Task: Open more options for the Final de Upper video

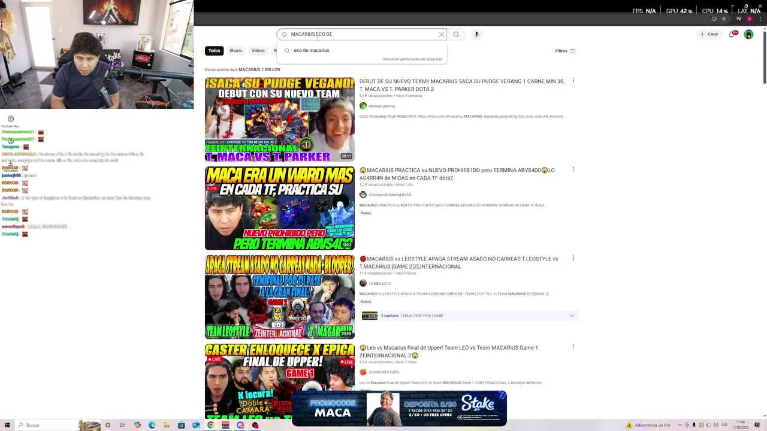Action: click(x=573, y=347)
